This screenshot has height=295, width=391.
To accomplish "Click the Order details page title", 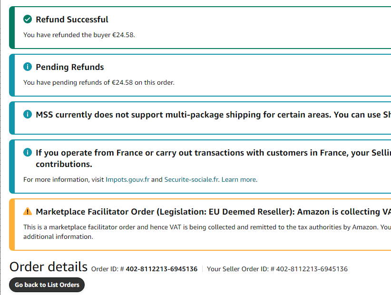I will click(49, 266).
